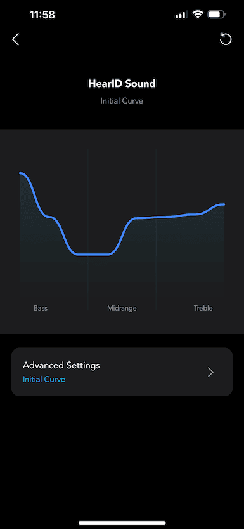Tap the HearID Sound title

tap(122, 83)
